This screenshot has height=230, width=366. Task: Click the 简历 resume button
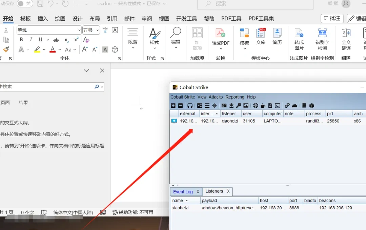(x=277, y=36)
